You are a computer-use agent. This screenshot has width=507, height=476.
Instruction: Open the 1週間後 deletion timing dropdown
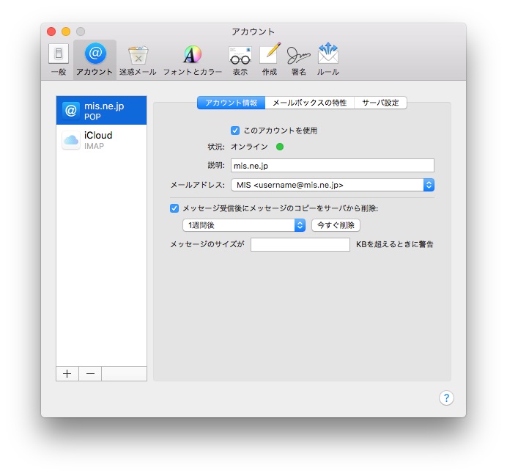tap(244, 225)
